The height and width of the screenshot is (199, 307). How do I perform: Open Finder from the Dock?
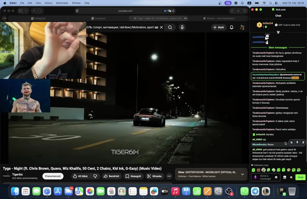(15, 191)
